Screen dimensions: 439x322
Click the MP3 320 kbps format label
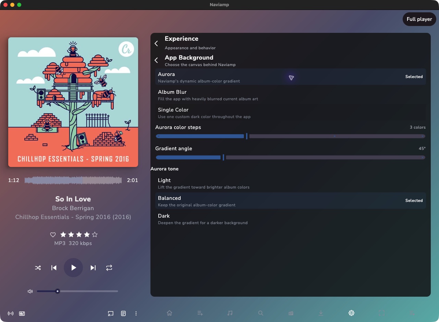(x=73, y=244)
